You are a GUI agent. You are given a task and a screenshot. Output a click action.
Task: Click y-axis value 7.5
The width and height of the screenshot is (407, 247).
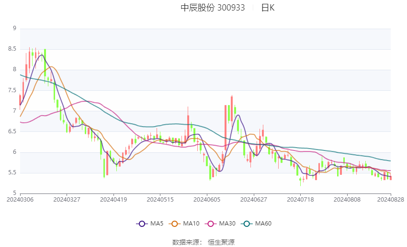click(12, 90)
